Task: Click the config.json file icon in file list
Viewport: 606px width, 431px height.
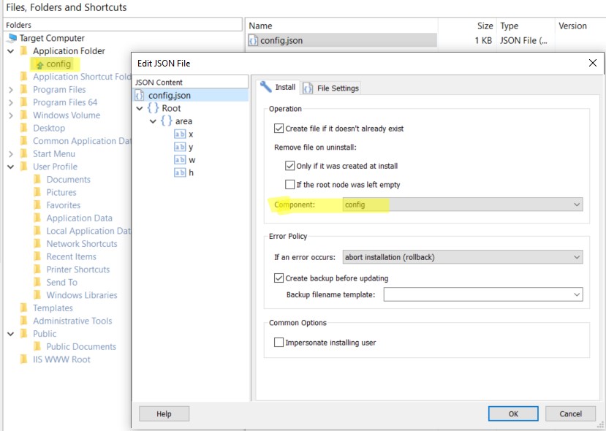Action: click(x=254, y=41)
